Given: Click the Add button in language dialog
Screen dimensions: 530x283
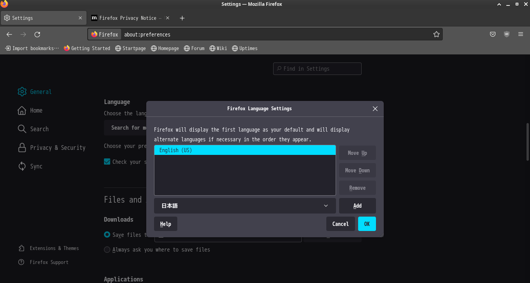Looking at the screenshot, I should pos(357,206).
